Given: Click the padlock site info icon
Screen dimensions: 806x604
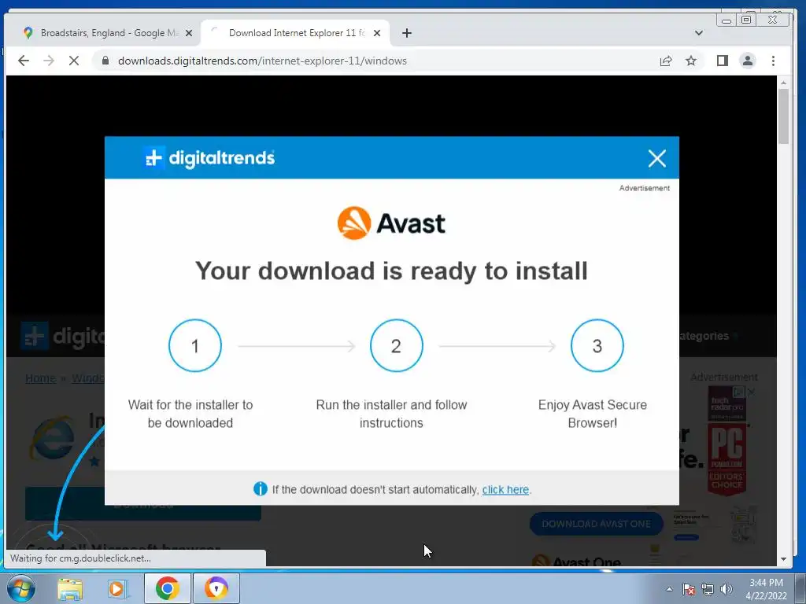Looking at the screenshot, I should [105, 61].
